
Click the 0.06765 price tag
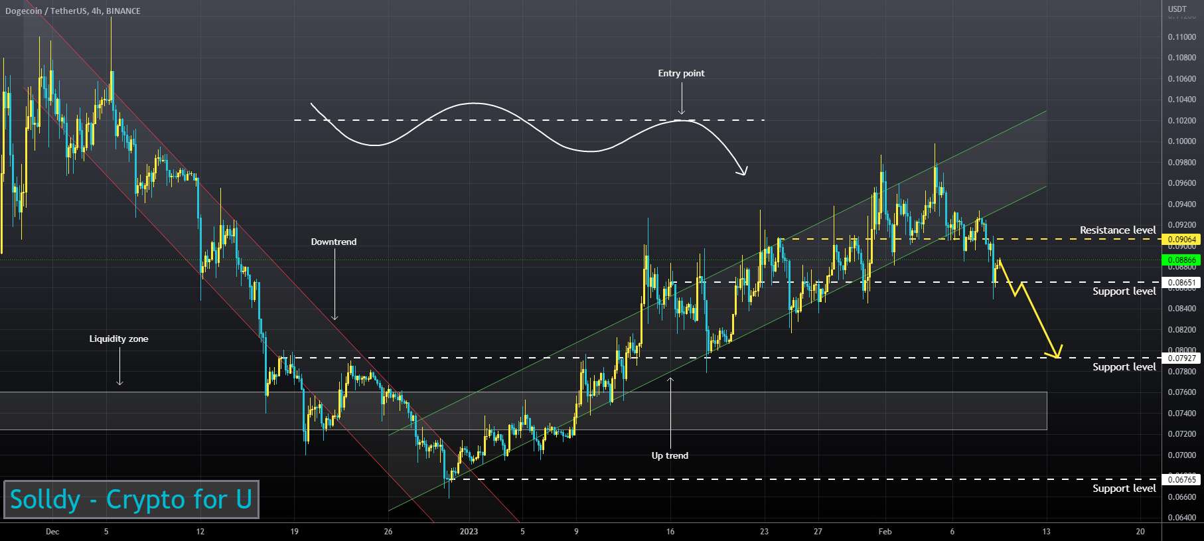(x=1181, y=479)
